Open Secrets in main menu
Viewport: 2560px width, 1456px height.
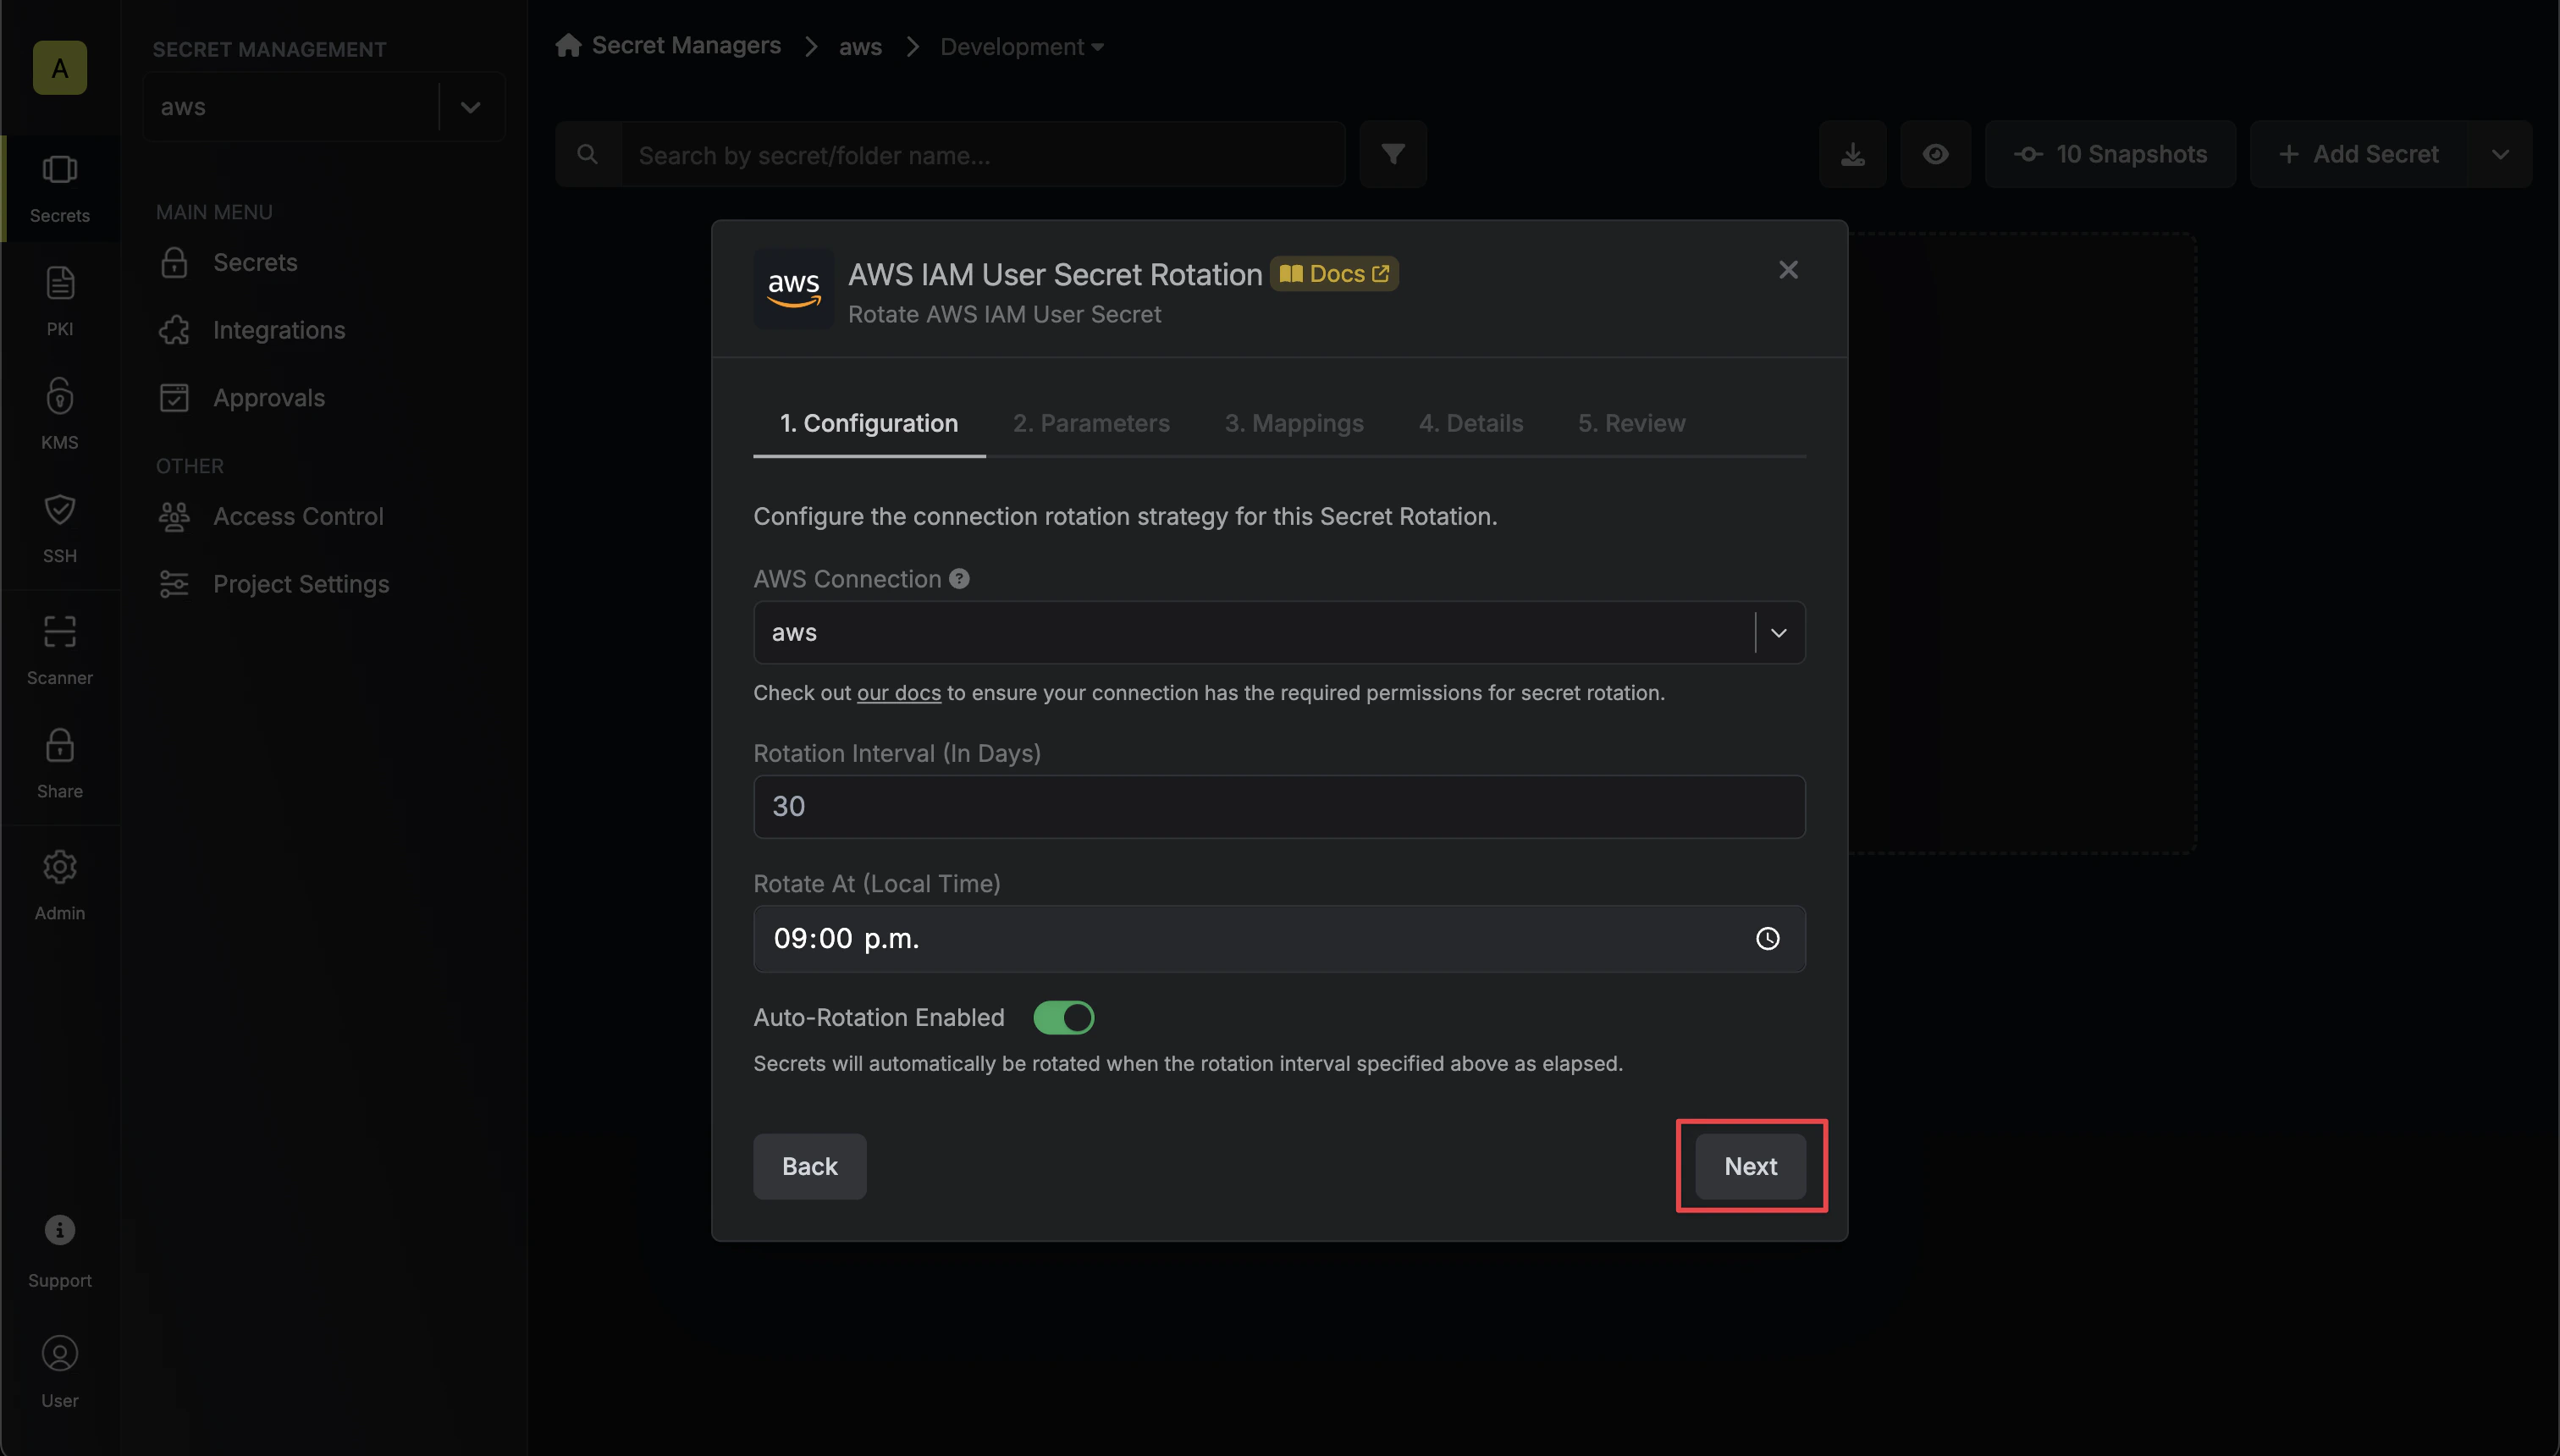255,262
